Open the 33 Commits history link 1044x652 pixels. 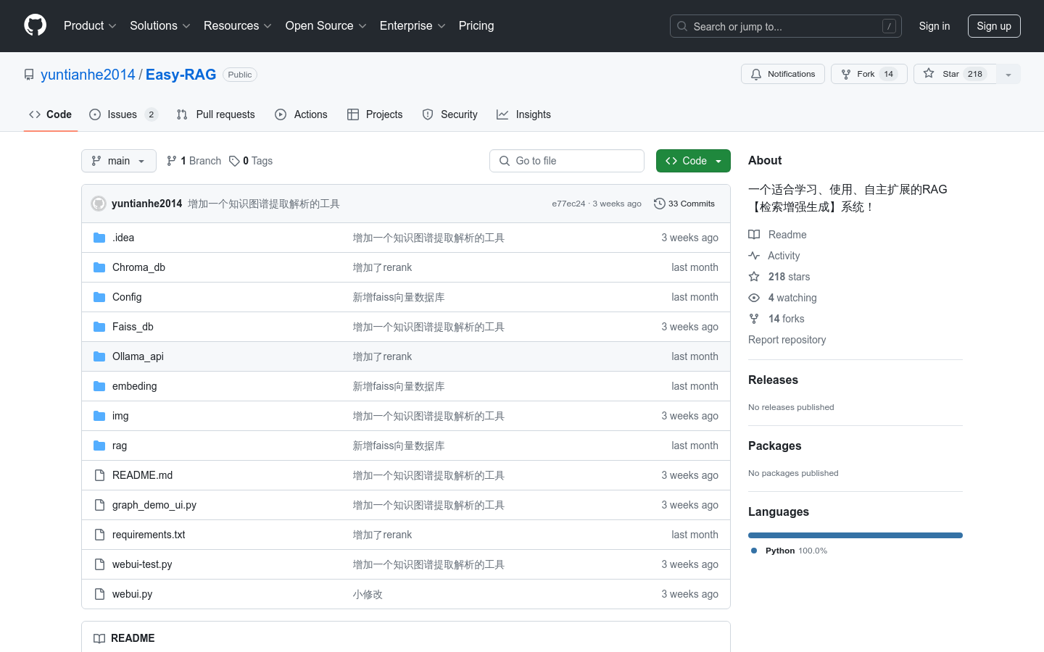tap(684, 204)
